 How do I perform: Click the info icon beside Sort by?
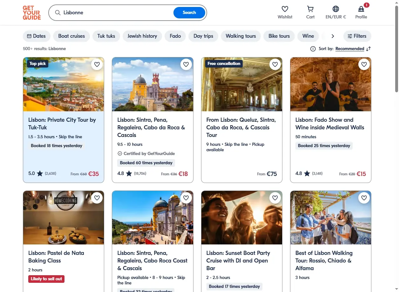[x=313, y=49]
